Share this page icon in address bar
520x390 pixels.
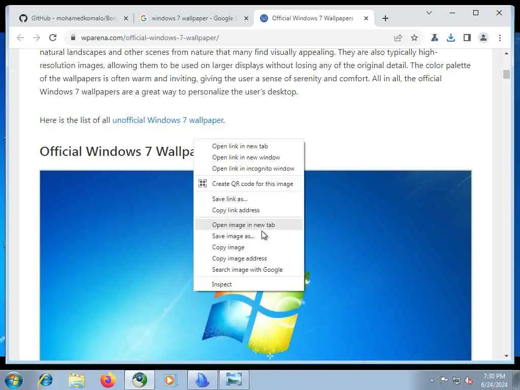tap(398, 38)
